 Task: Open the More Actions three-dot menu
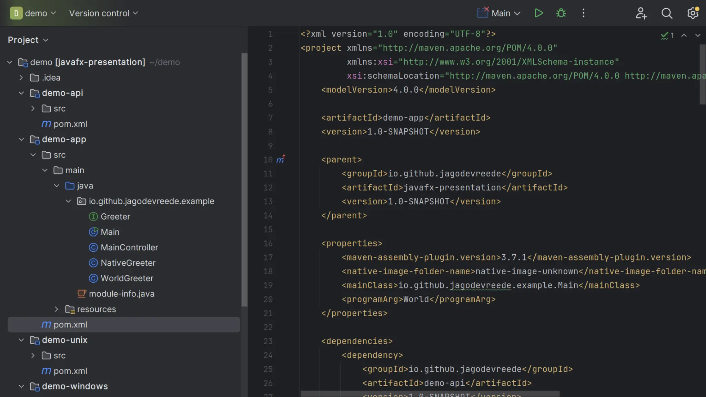pos(583,13)
